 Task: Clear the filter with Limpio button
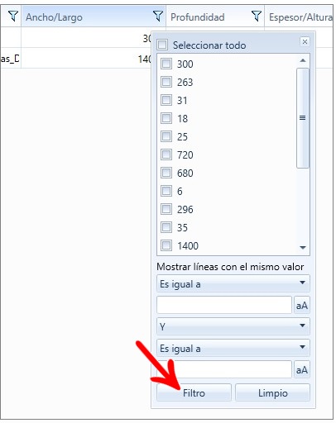(272, 392)
